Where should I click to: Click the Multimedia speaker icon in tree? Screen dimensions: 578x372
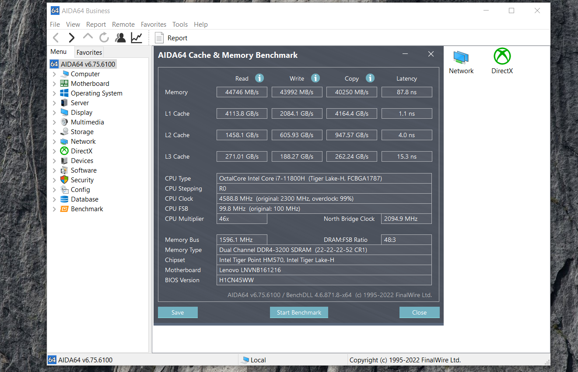coord(64,122)
